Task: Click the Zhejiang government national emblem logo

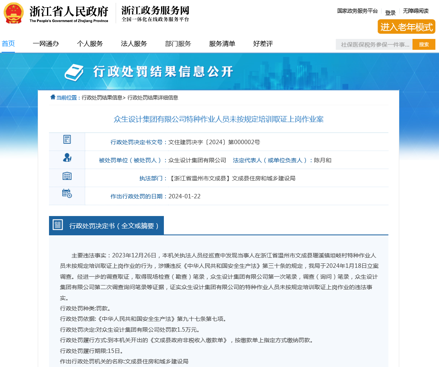Action: point(14,13)
